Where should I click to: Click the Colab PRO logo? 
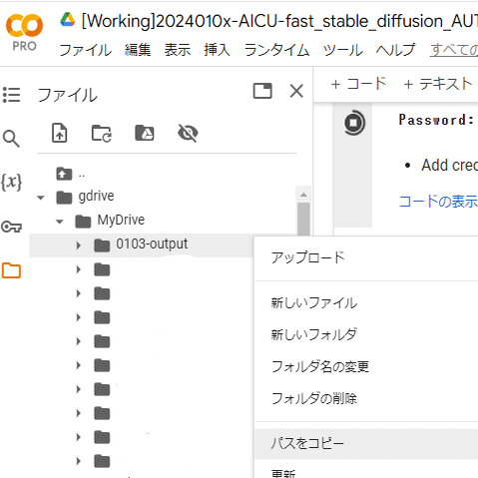pos(24,32)
